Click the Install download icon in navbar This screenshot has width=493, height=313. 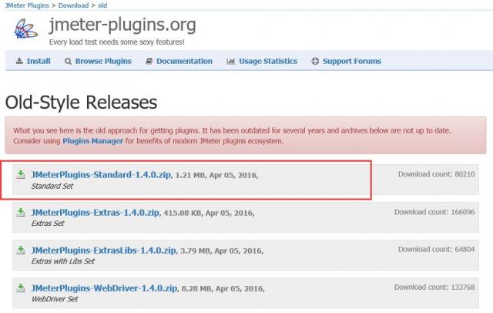tap(18, 62)
